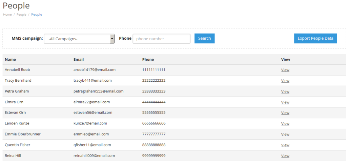347x162 pixels.
Task: Open the MMS campaign dropdown
Action: pos(79,39)
